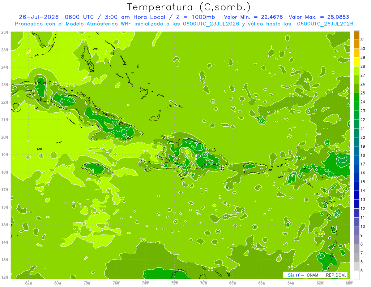Click the '64W' longitude axis label
The height and width of the screenshot is (287, 371).
(291, 283)
